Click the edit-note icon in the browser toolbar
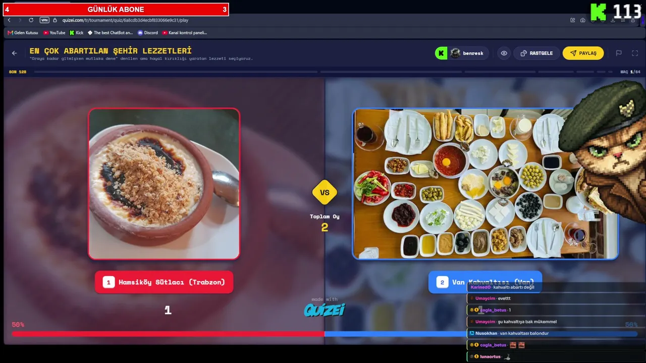646x363 pixels. (x=572, y=20)
